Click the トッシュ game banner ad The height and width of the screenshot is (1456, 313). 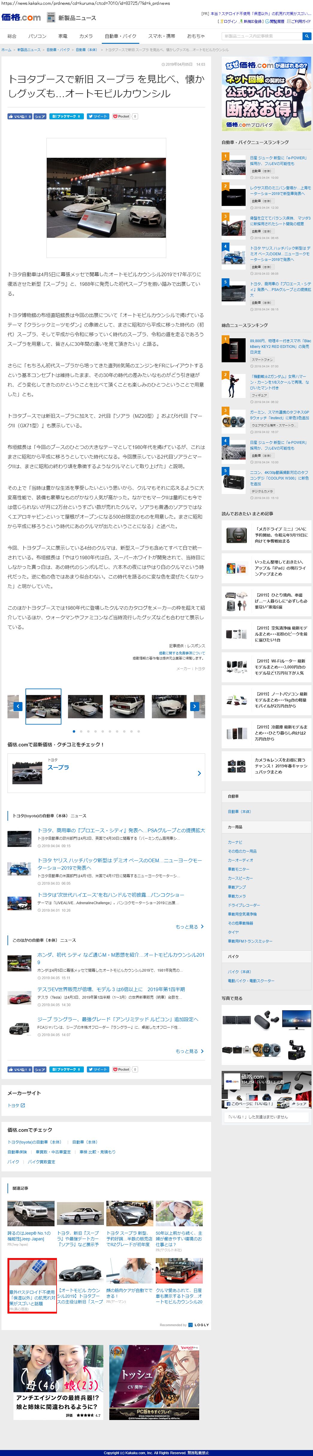tap(154, 1383)
